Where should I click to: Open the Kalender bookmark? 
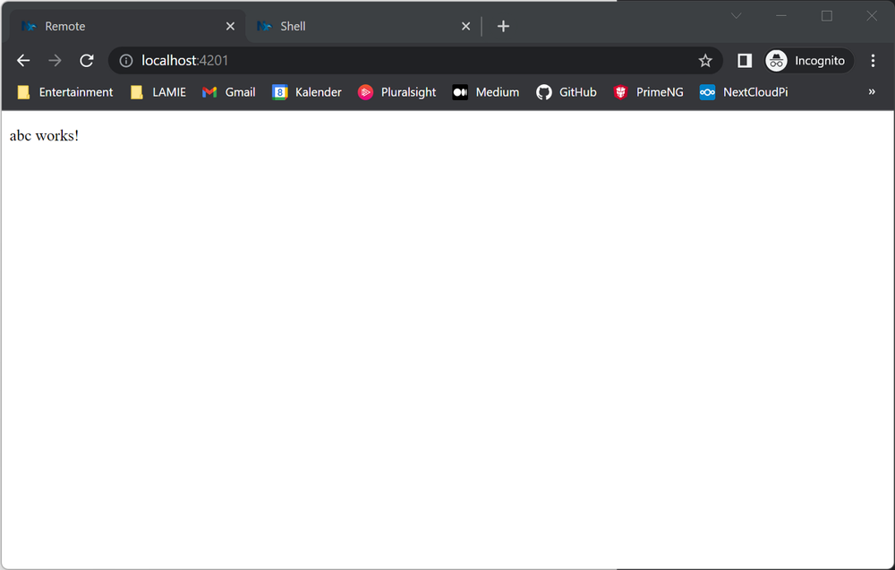coord(306,91)
